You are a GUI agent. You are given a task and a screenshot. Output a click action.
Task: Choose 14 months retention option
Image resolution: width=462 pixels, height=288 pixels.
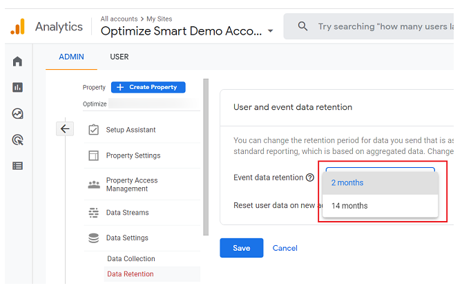(380, 206)
